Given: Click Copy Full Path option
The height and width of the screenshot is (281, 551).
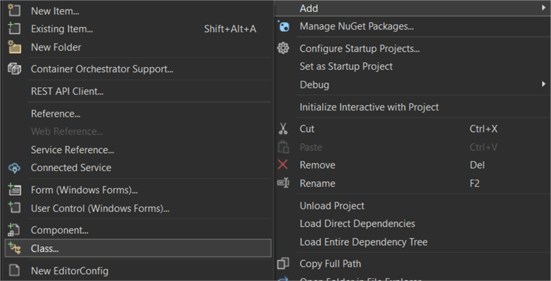Looking at the screenshot, I should (330, 264).
